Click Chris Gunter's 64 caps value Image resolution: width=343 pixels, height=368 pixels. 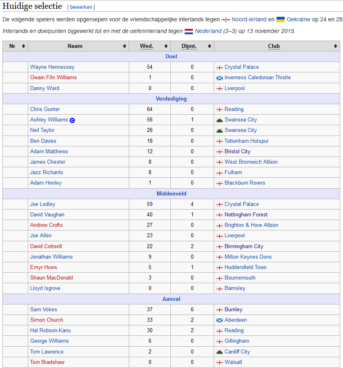coord(150,109)
